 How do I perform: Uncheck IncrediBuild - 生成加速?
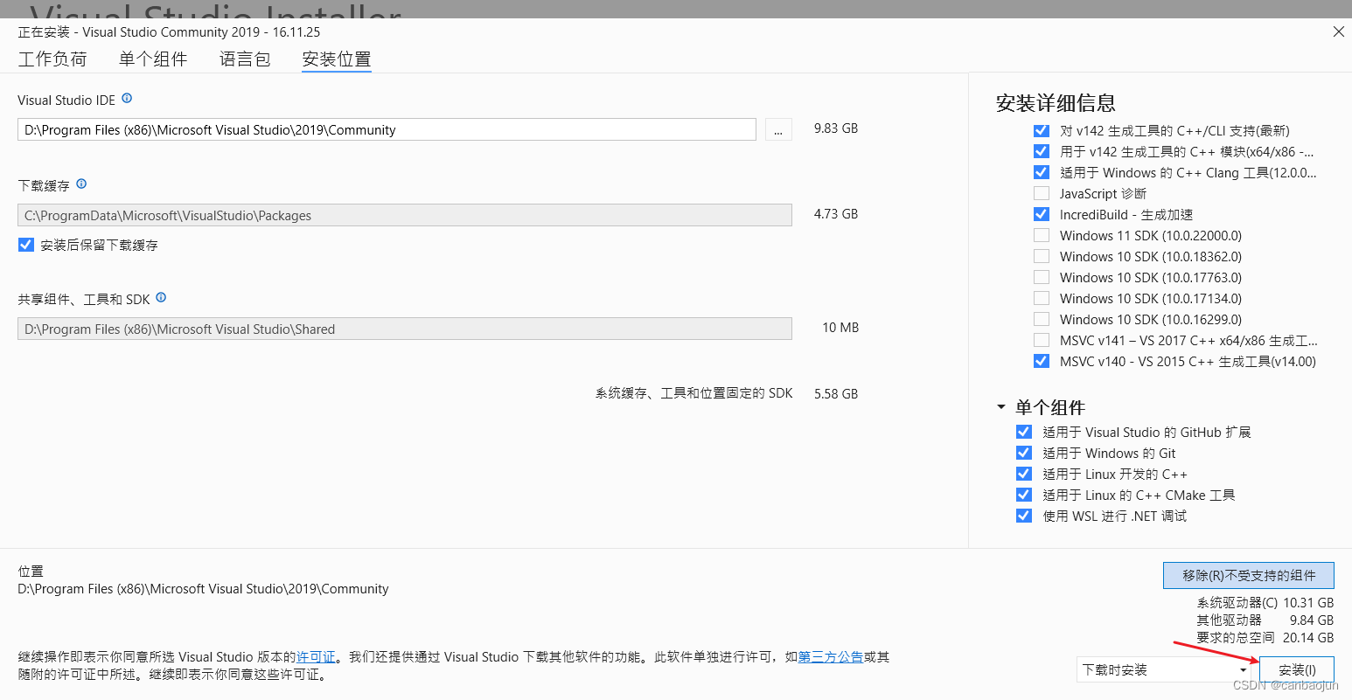[1042, 214]
